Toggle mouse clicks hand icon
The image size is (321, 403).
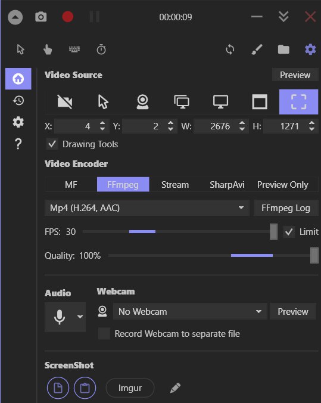pos(48,49)
